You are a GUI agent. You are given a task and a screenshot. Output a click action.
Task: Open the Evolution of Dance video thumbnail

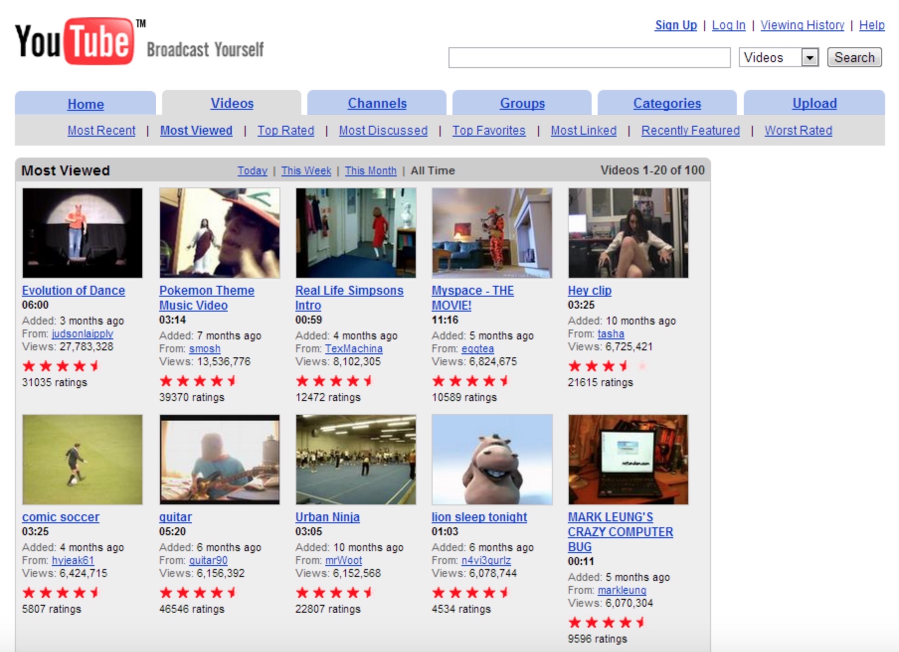pos(83,233)
